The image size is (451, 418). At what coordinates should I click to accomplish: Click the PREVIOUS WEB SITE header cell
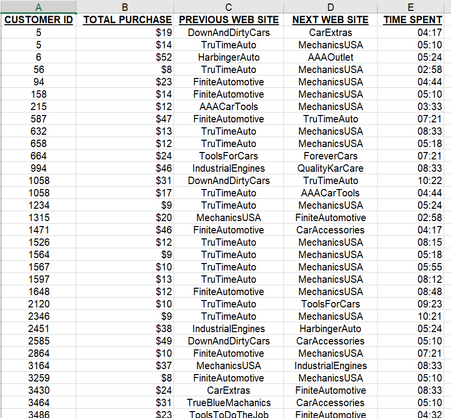228,20
